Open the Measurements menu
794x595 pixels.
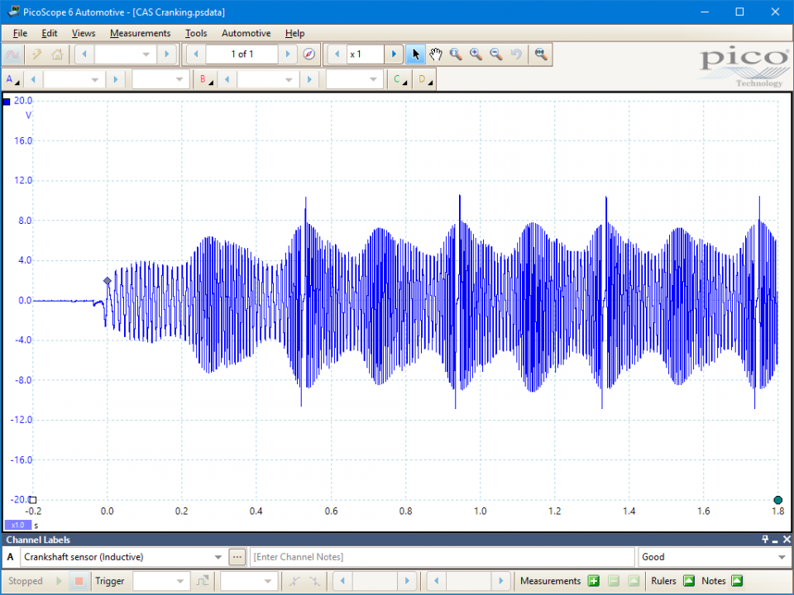[140, 33]
